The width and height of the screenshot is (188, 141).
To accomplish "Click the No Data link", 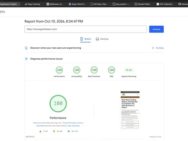I will 160,48.
